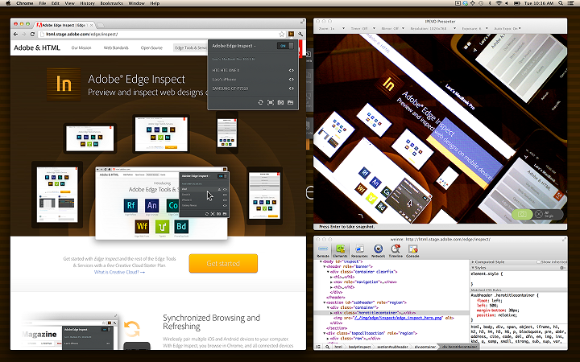Screen dimensions: 580x362
Task: Open the Console panel in weinre
Action: 412,251
